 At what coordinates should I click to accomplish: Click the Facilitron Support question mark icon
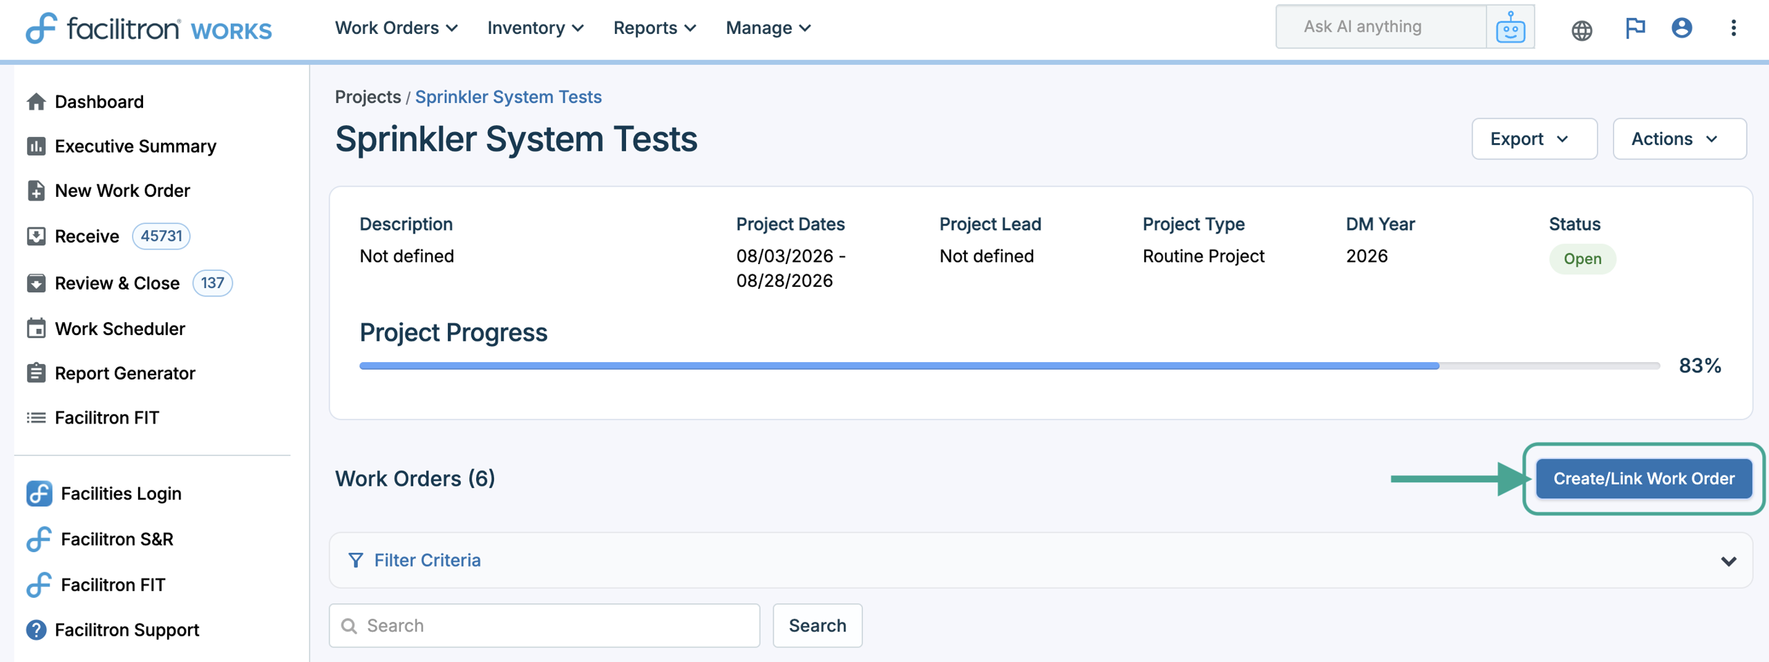pos(36,630)
